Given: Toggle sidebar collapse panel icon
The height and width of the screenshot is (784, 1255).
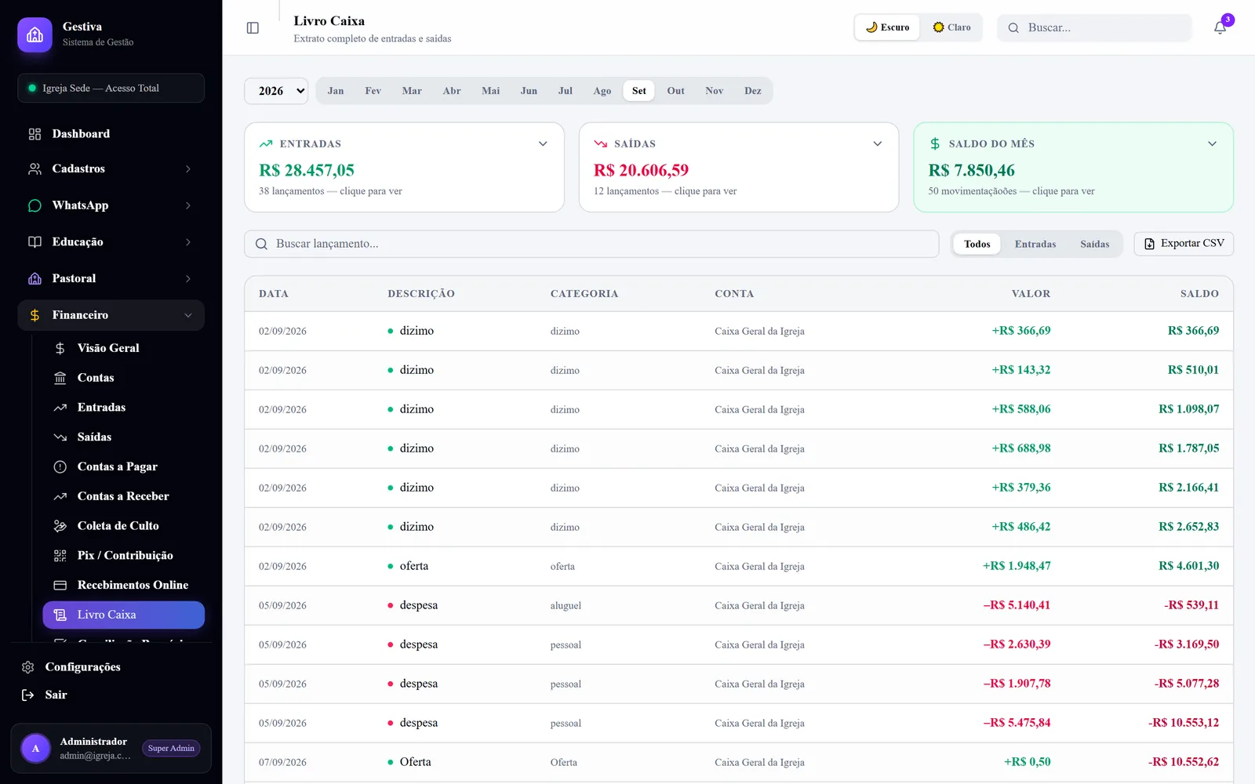Looking at the screenshot, I should [253, 27].
